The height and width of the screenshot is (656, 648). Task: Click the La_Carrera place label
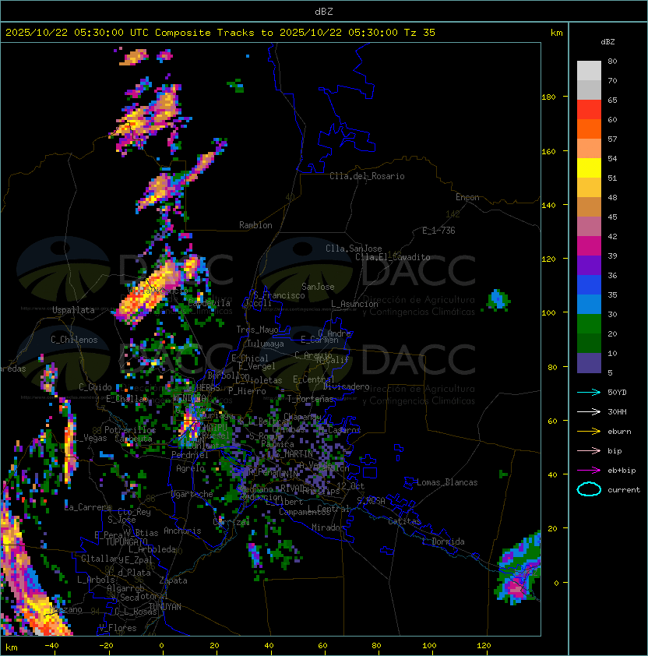pos(88,507)
